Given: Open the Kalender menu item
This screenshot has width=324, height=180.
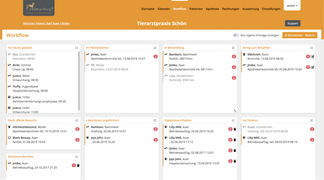Looking at the screenshot, I should pyautogui.click(x=164, y=9).
